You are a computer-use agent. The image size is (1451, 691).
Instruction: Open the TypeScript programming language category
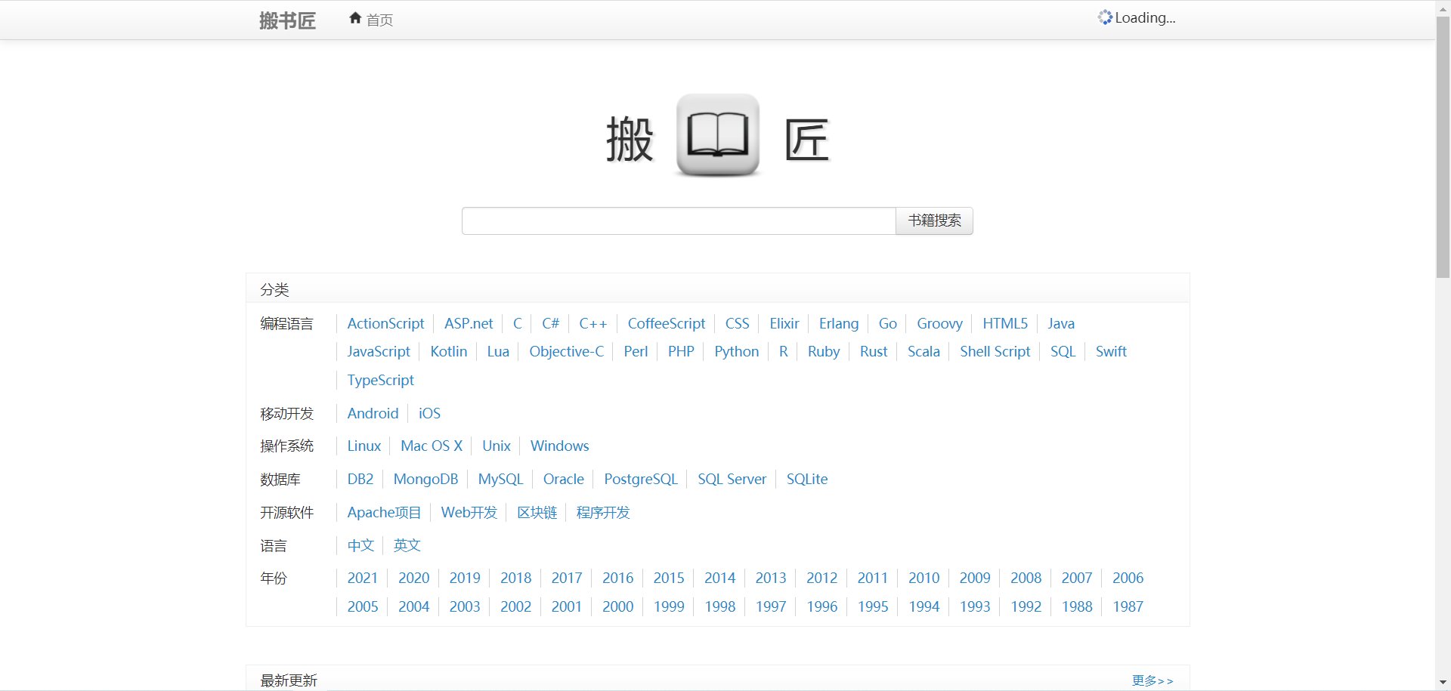tap(380, 380)
